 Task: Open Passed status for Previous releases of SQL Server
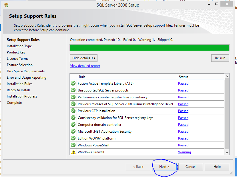click(183, 104)
